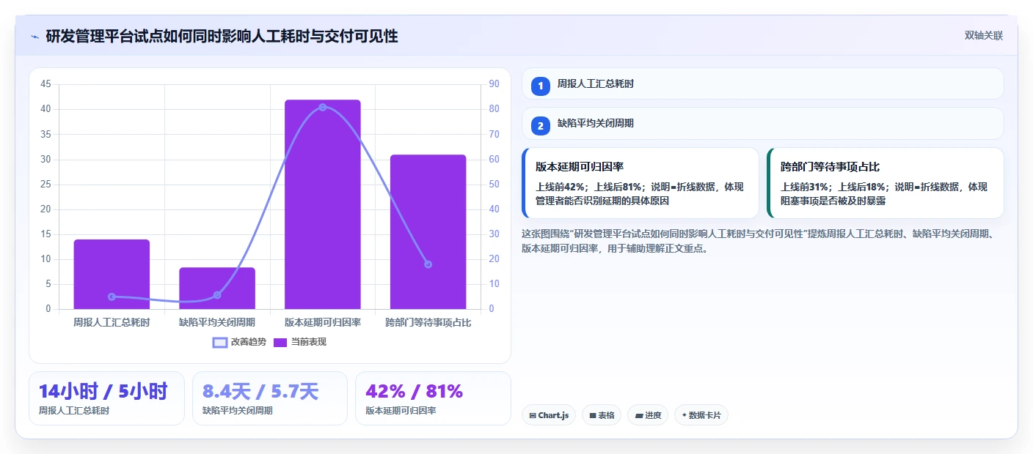Click the icon in Chart.js tag
This screenshot has height=454, width=1033.
[532, 415]
